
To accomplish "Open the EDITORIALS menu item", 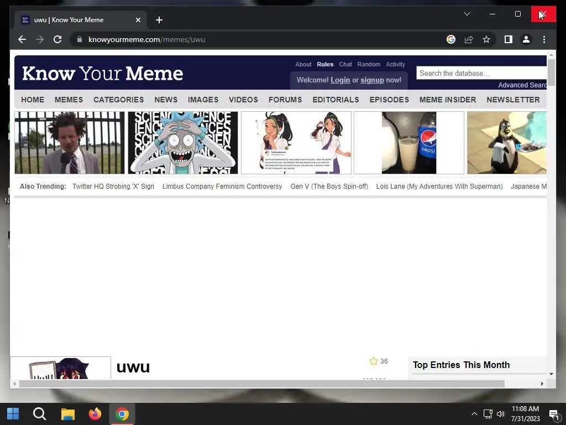I will (x=336, y=100).
